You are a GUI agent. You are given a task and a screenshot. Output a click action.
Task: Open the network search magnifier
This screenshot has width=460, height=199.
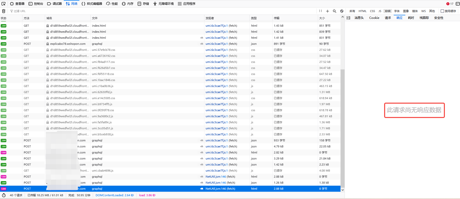pyautogui.click(x=334, y=11)
